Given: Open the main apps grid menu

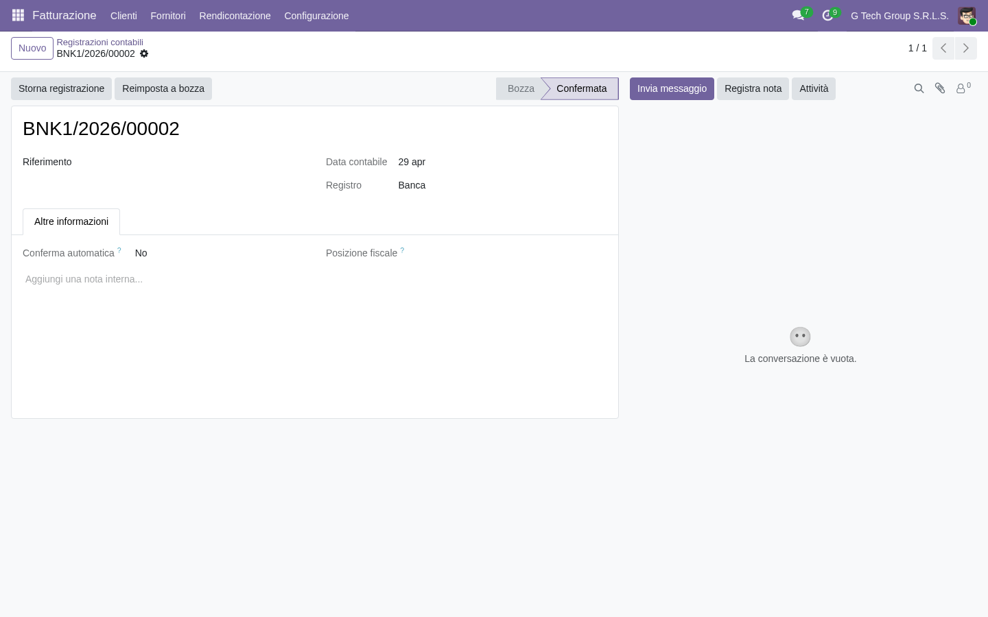Looking at the screenshot, I should tap(19, 15).
